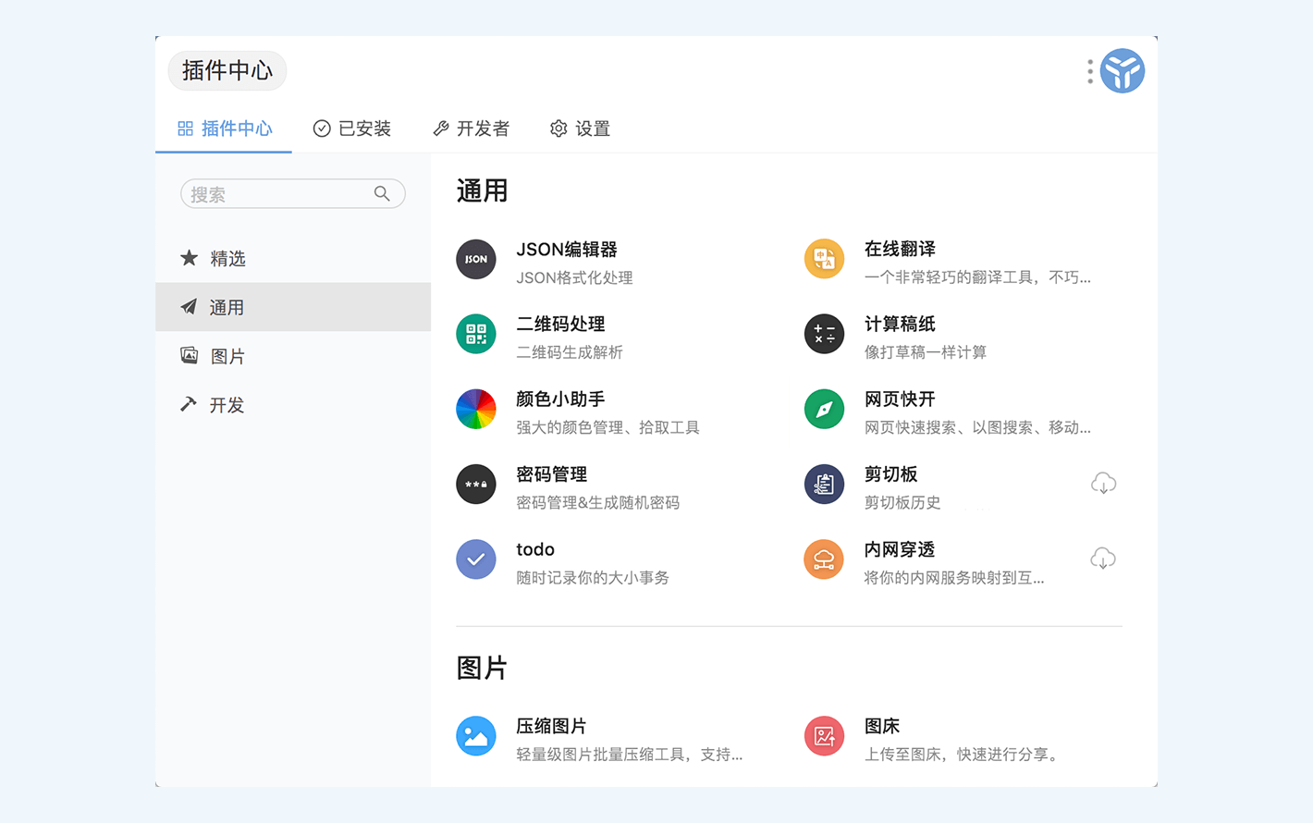The image size is (1313, 823).
Task: Switch to the 已安装 tab
Action: 352,129
